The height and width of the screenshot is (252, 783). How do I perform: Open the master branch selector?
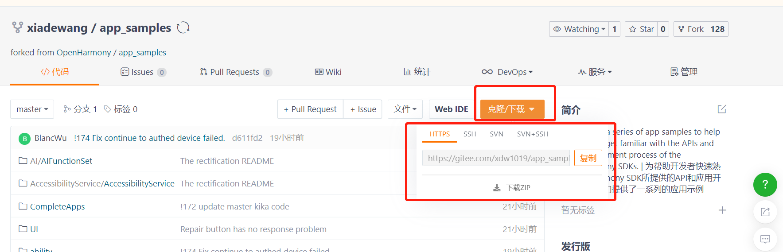tap(32, 109)
